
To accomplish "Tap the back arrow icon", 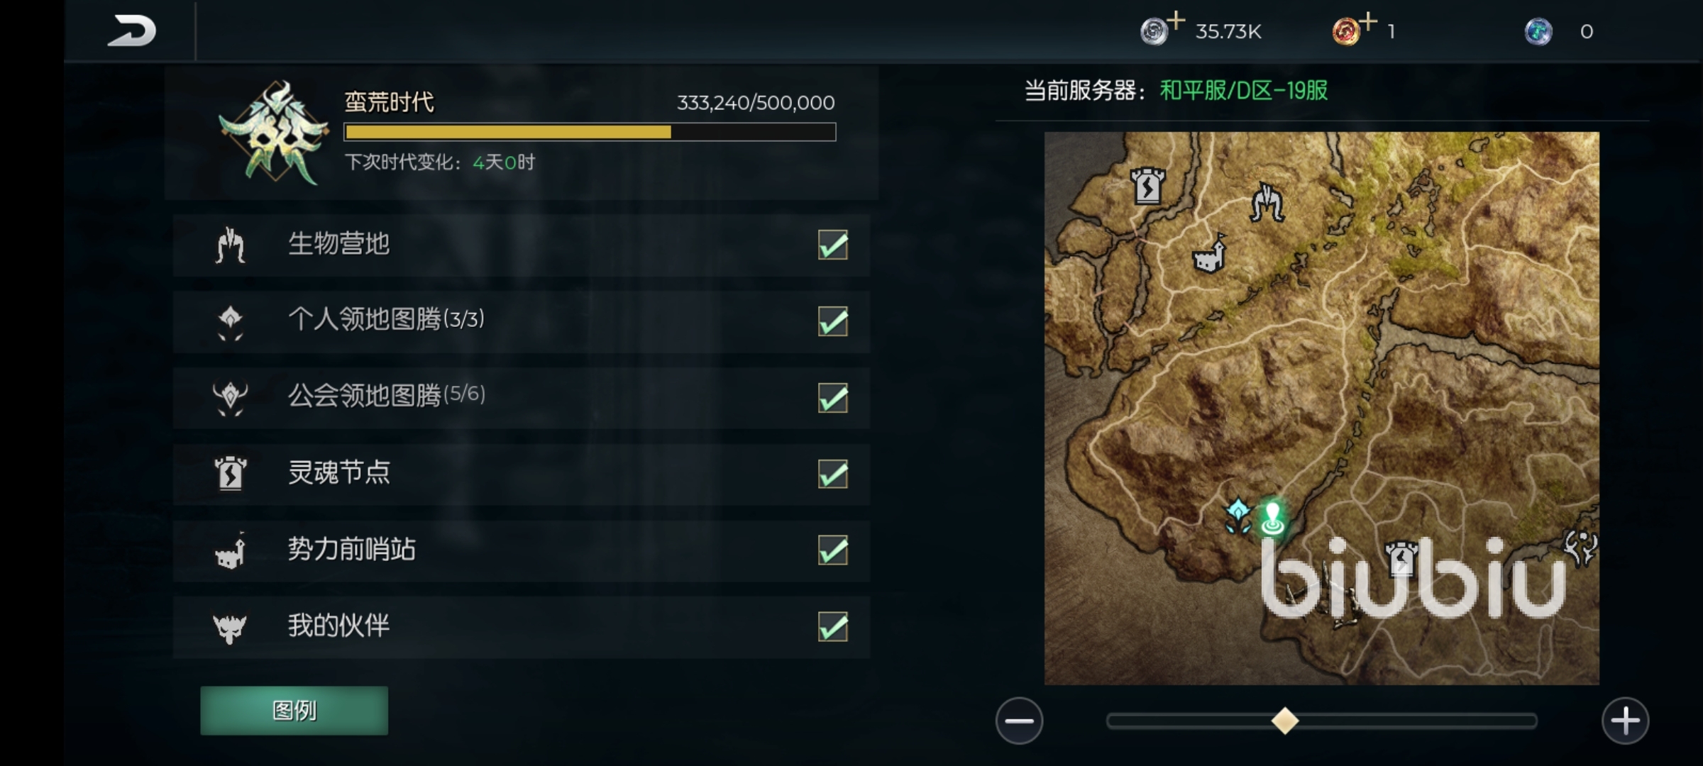I will coord(132,31).
